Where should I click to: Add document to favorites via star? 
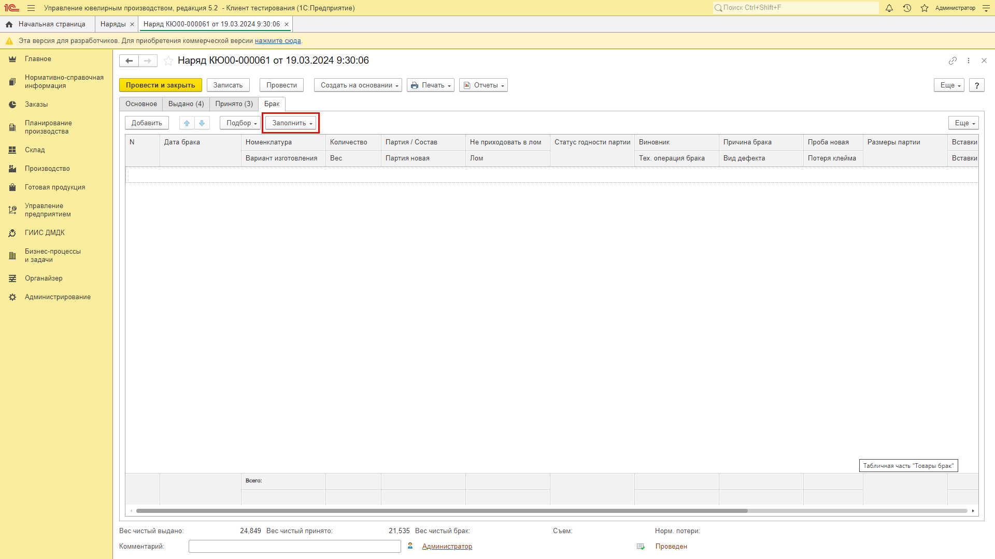click(x=168, y=61)
